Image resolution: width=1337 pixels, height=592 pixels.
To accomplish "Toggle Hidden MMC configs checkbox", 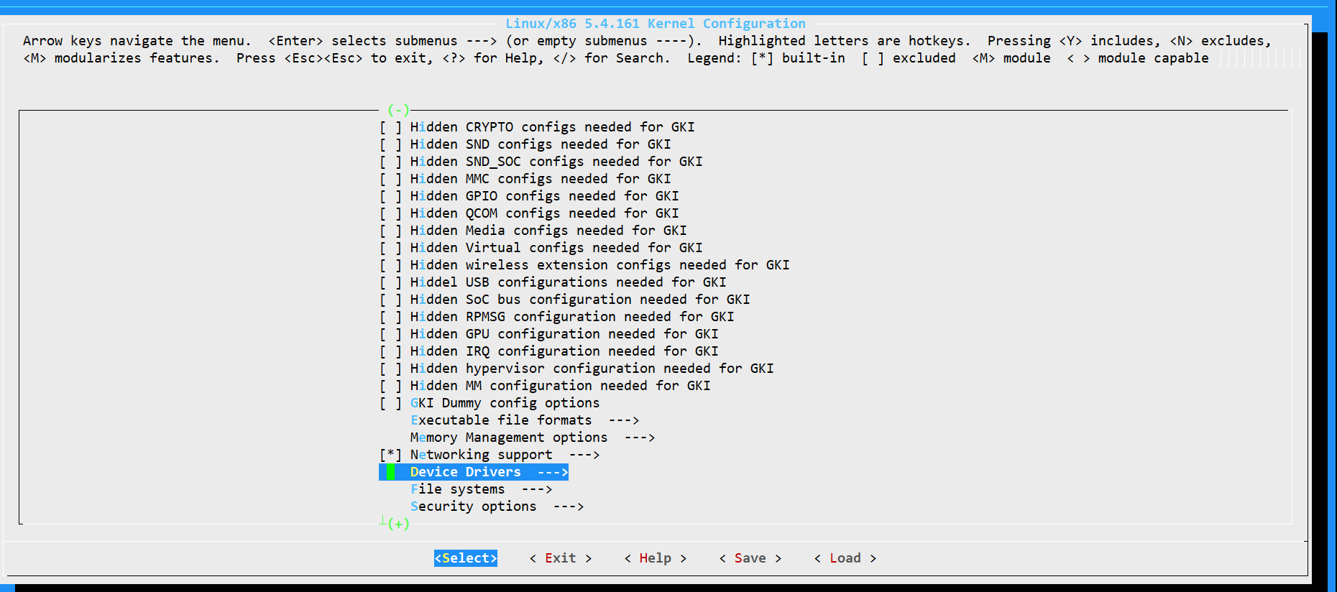I will (x=390, y=179).
